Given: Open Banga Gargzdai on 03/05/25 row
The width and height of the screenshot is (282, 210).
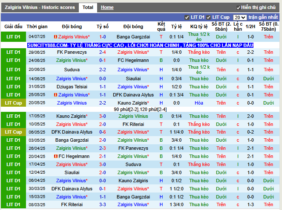Looking at the screenshot, I should click(72, 140).
